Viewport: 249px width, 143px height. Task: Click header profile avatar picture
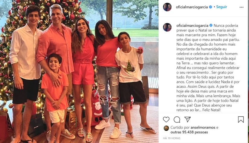[x=167, y=7]
